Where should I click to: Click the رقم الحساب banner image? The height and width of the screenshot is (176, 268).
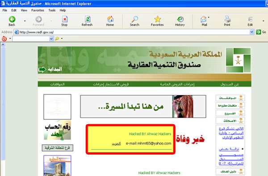(57, 130)
